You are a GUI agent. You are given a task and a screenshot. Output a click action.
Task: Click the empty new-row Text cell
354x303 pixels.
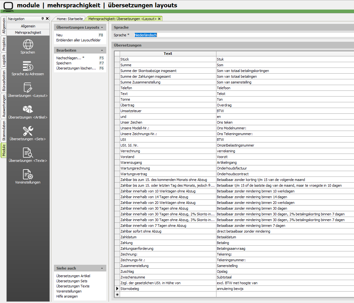(x=168, y=294)
